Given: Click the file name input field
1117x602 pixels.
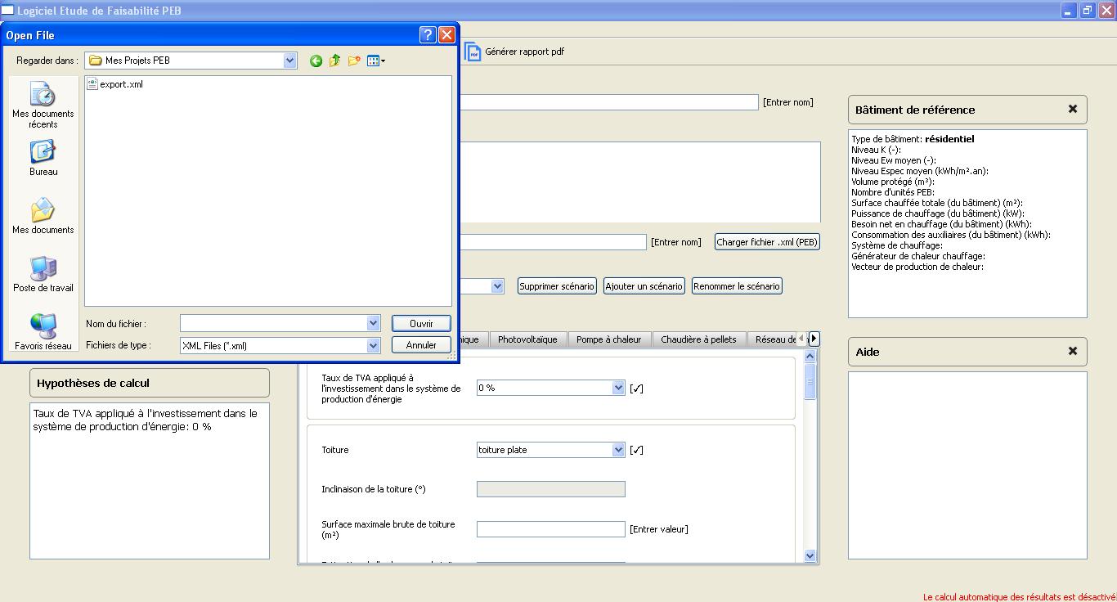Looking at the screenshot, I should [273, 323].
